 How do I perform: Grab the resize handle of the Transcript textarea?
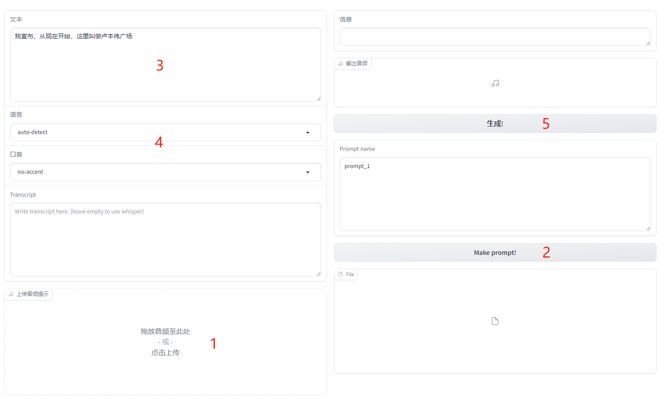(318, 273)
